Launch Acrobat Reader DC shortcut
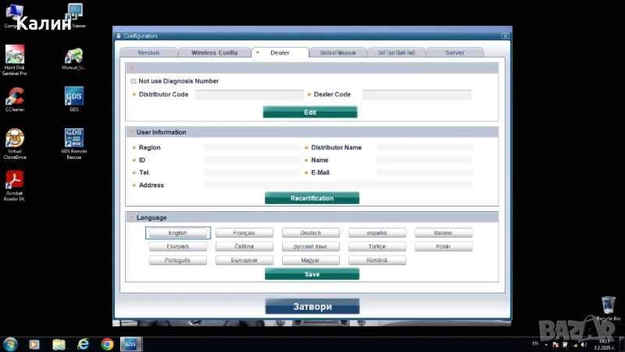 [15, 181]
